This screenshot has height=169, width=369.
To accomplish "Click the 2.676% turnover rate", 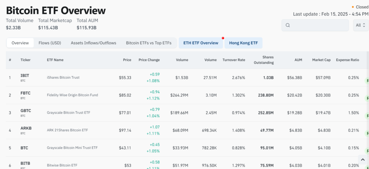I will 239,78.
